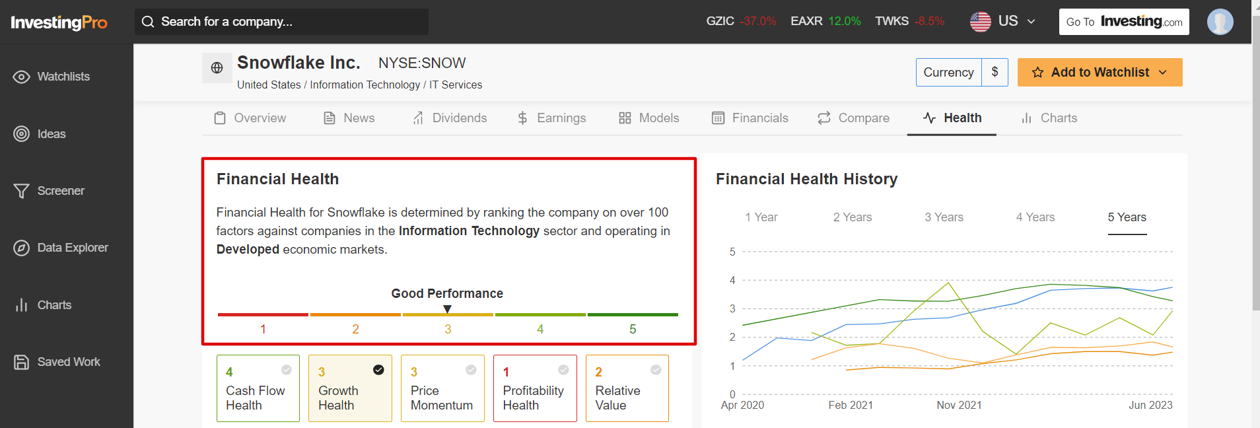The width and height of the screenshot is (1260, 428).
Task: Click the Data Explorer compass icon
Action: click(21, 248)
